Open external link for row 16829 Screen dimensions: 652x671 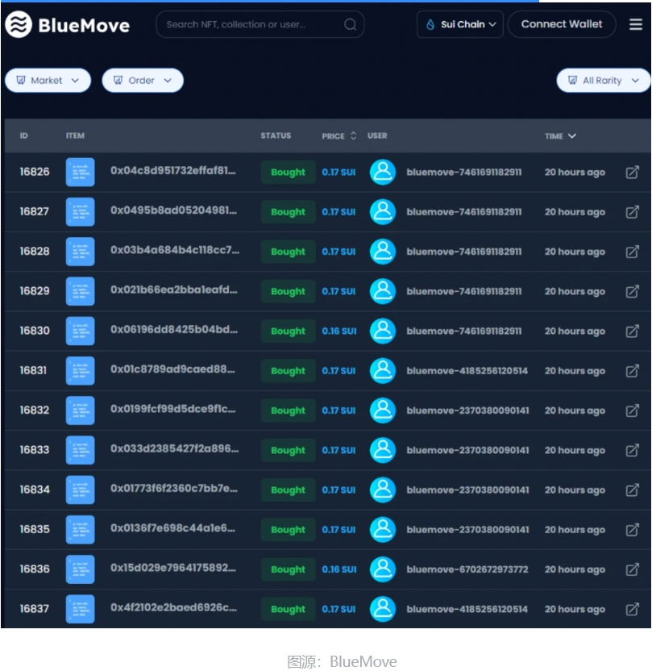point(633,291)
